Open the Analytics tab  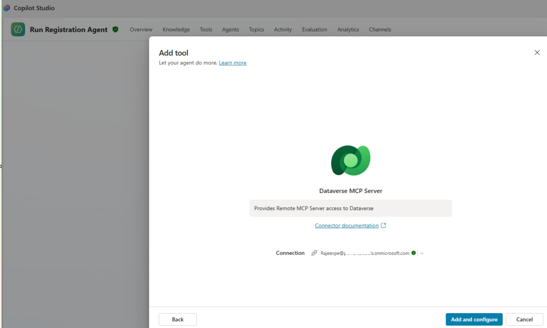click(x=348, y=30)
